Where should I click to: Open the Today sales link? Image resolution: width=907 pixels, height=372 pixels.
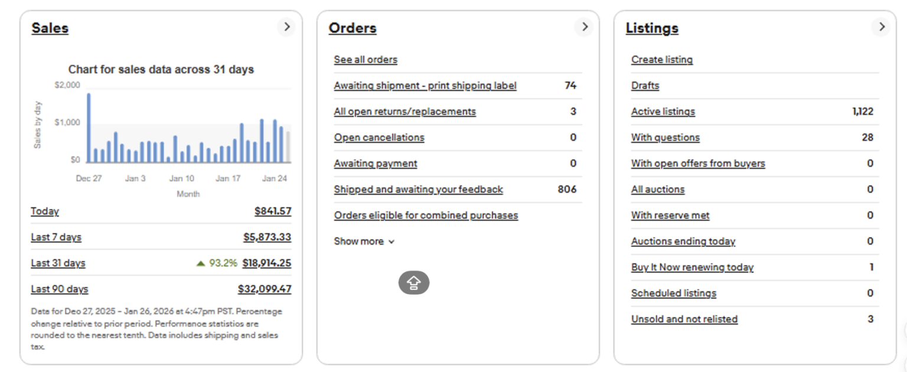pos(45,211)
